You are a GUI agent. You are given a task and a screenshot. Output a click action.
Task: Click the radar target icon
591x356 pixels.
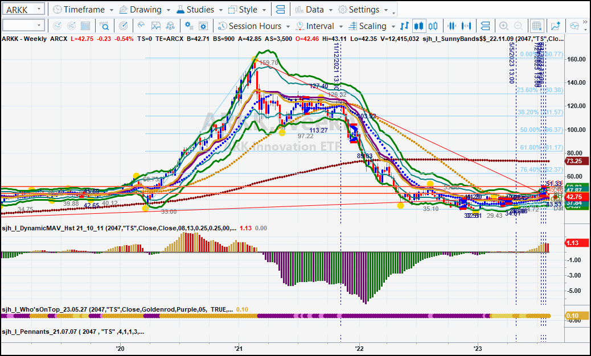pyautogui.click(x=123, y=26)
